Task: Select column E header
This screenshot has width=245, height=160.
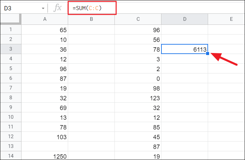Action: pyautogui.click(x=231, y=19)
